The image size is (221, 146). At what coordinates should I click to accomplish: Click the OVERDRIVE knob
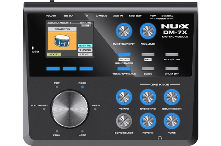coord(148,97)
